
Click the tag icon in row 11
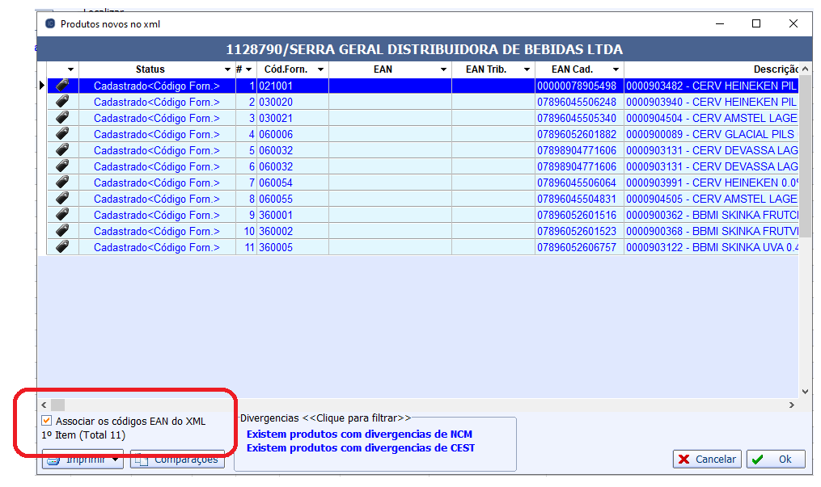62,247
